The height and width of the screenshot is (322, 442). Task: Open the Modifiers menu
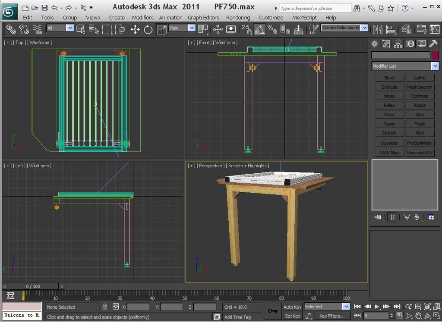[142, 17]
